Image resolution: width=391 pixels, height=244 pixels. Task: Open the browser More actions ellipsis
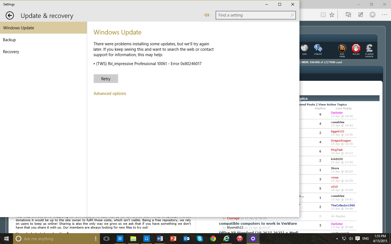coord(384,15)
